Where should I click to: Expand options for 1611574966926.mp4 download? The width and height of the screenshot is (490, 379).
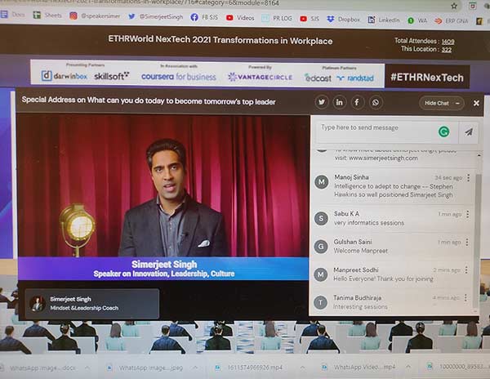click(302, 367)
